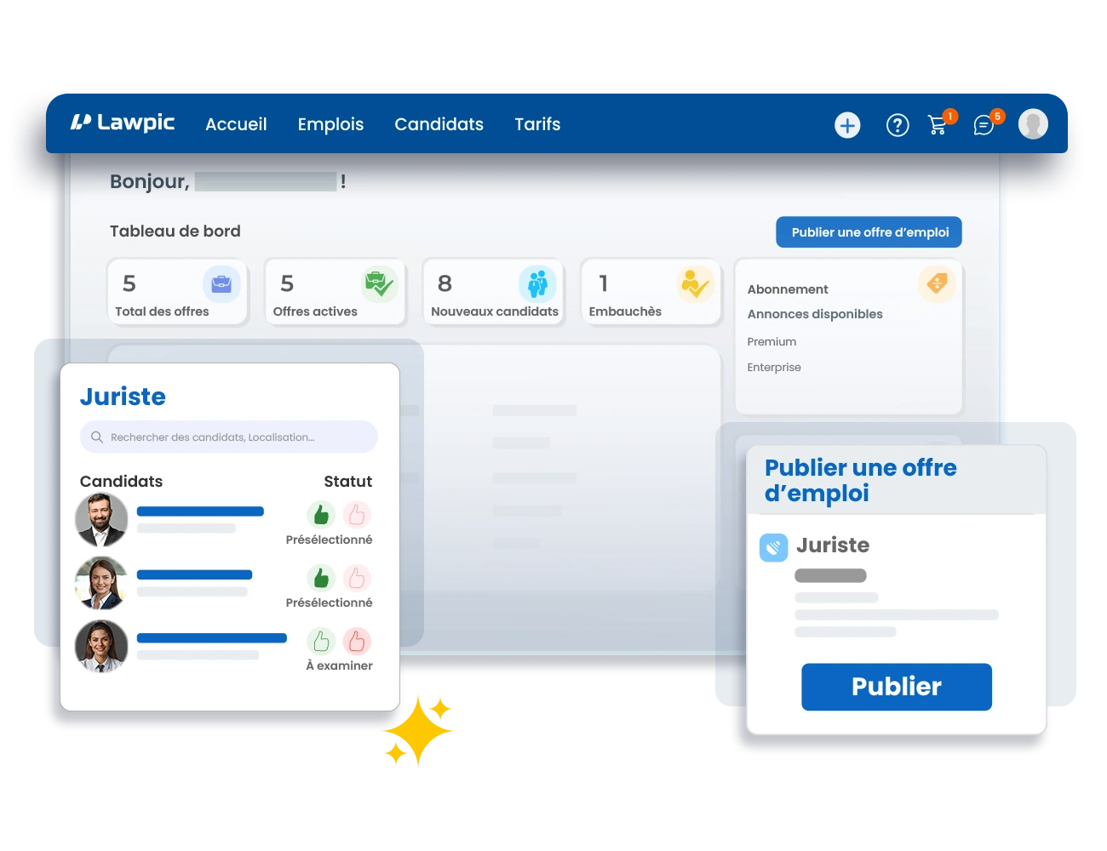The image size is (1107, 851).
Task: Click the briefcase icon on Total des offres
Action: pos(221,284)
